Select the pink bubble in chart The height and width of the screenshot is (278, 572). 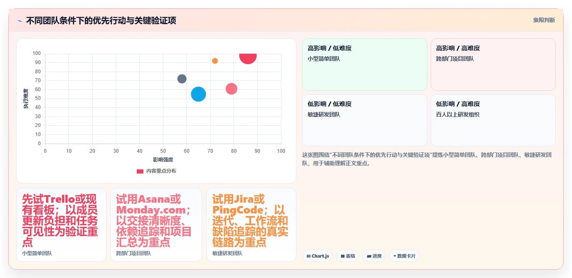[x=231, y=89]
